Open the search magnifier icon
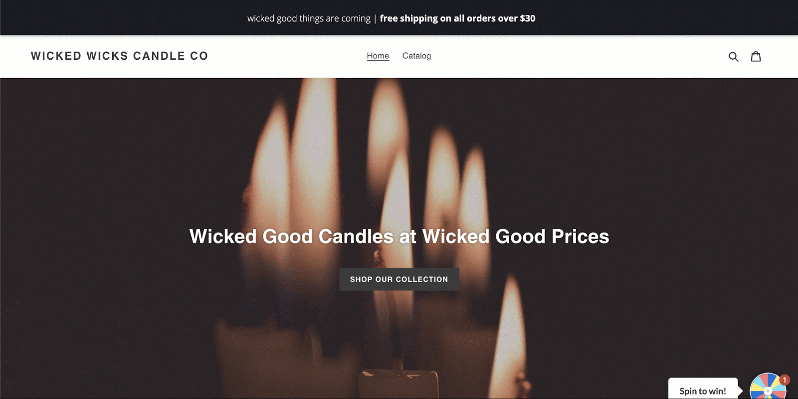 pos(733,57)
